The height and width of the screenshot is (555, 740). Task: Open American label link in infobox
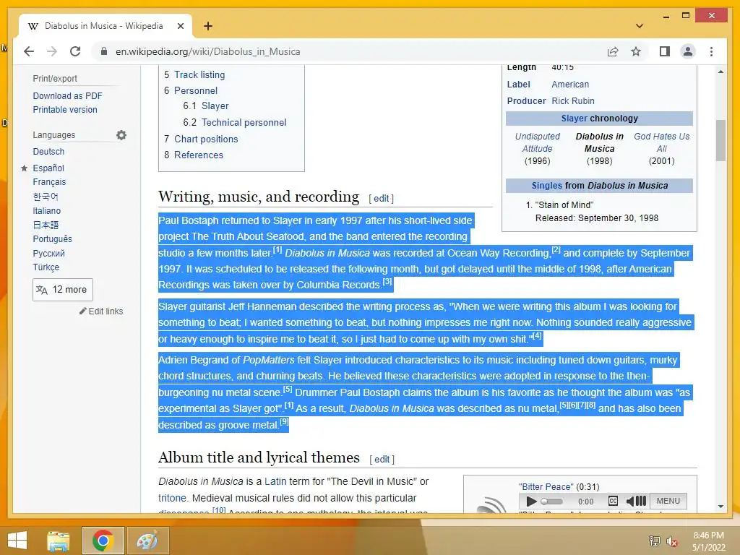(570, 85)
